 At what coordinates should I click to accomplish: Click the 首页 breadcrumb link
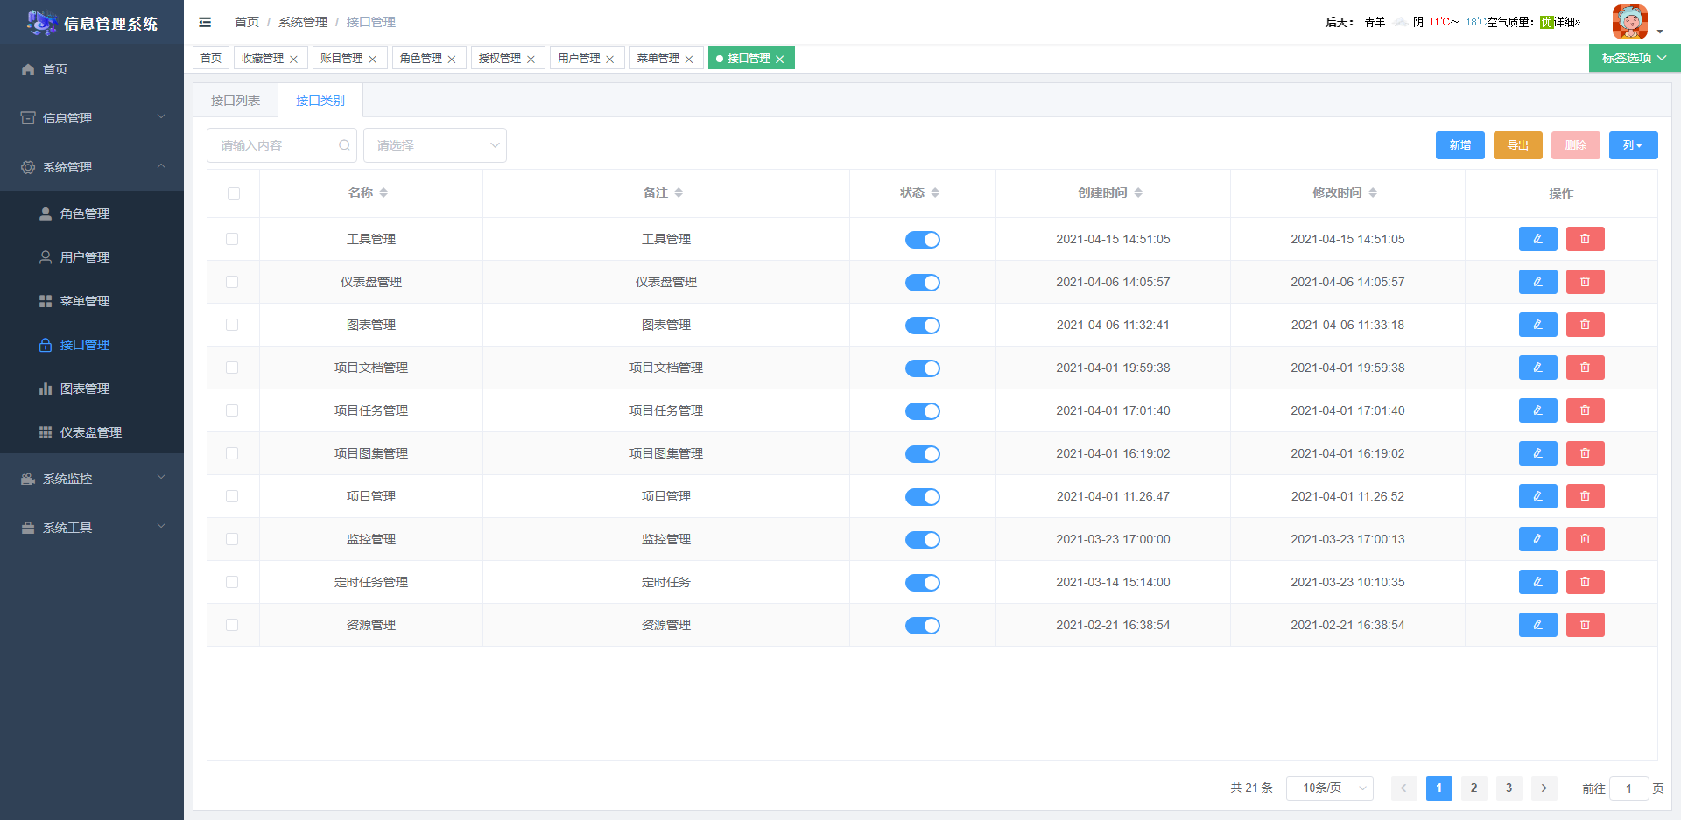point(247,22)
